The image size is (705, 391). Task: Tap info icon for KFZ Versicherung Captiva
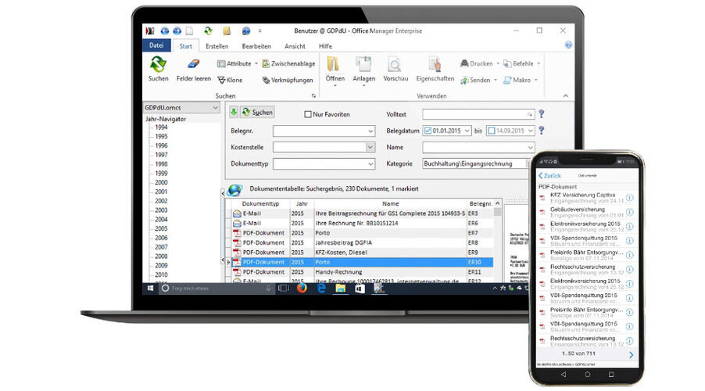629,198
